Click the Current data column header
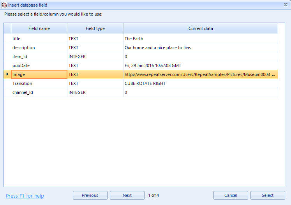This screenshot has width=291, height=205. point(201,28)
